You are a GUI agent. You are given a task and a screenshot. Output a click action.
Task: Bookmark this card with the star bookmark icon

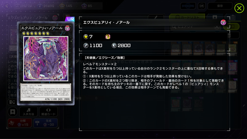[13, 112]
